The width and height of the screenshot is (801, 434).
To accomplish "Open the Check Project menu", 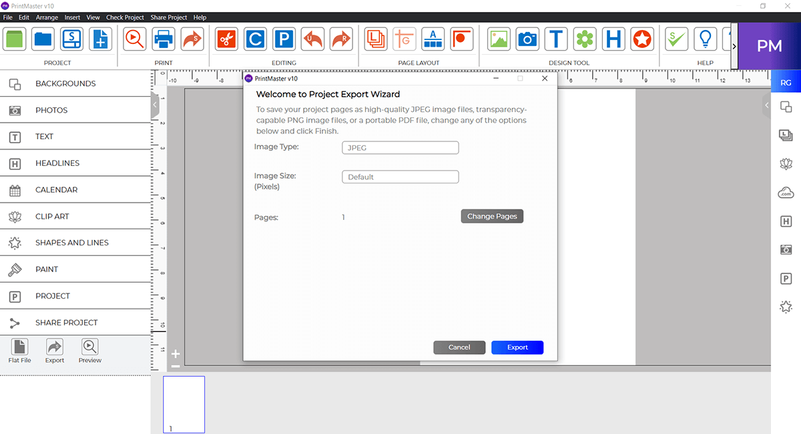I will pyautogui.click(x=125, y=17).
